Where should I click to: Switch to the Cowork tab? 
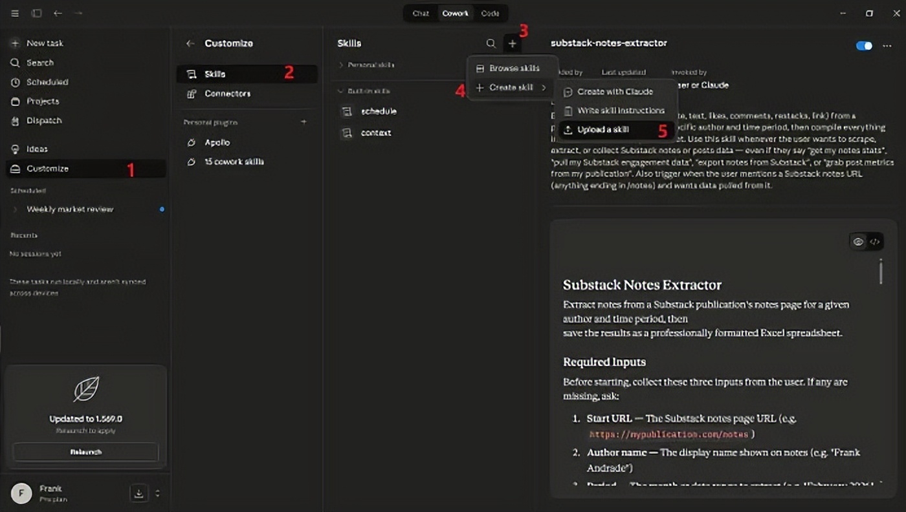(455, 14)
